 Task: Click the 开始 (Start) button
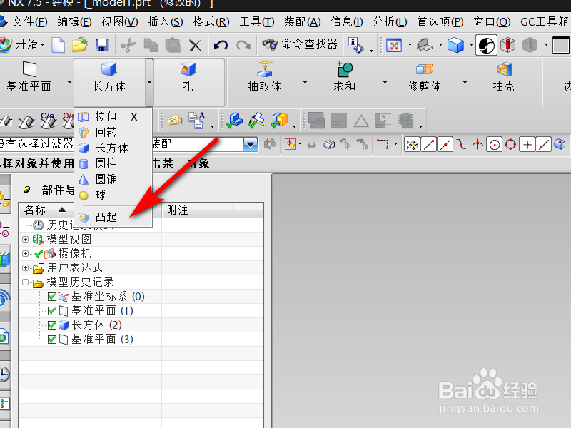[26, 45]
